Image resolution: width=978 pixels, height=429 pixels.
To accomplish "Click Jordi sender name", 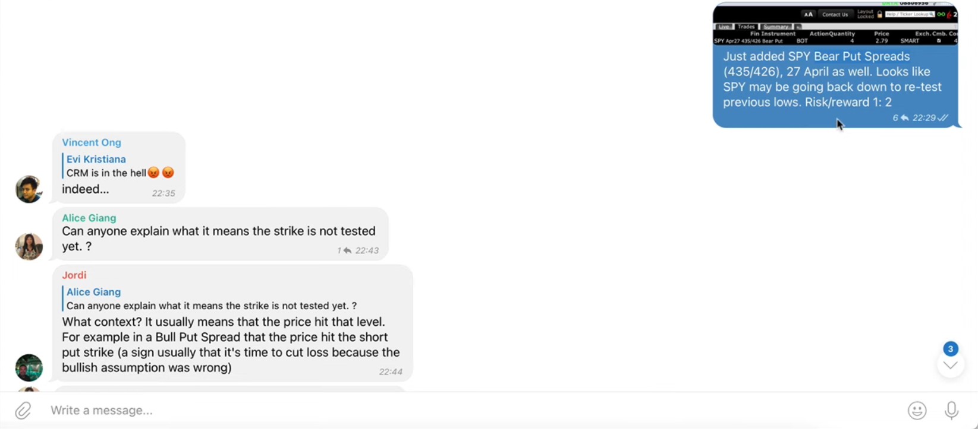I will coord(74,275).
